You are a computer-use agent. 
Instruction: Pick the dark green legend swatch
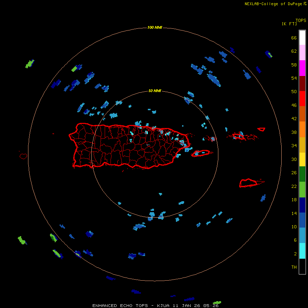[x=302, y=174]
